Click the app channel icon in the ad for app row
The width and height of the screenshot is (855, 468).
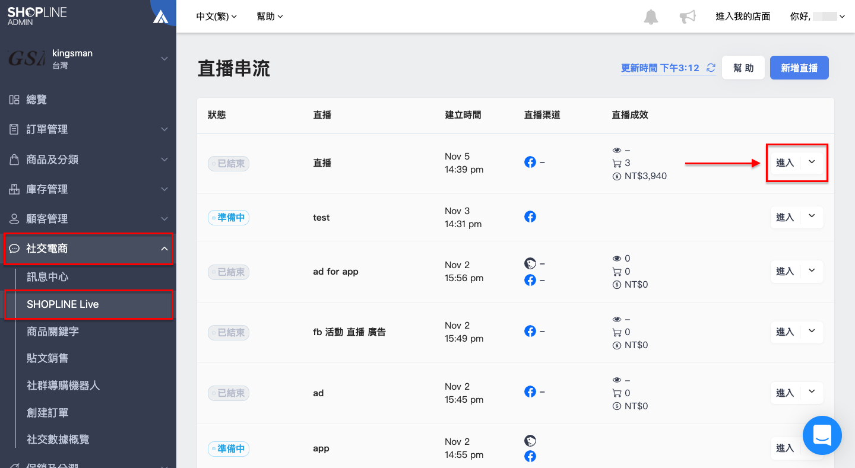[530, 263]
